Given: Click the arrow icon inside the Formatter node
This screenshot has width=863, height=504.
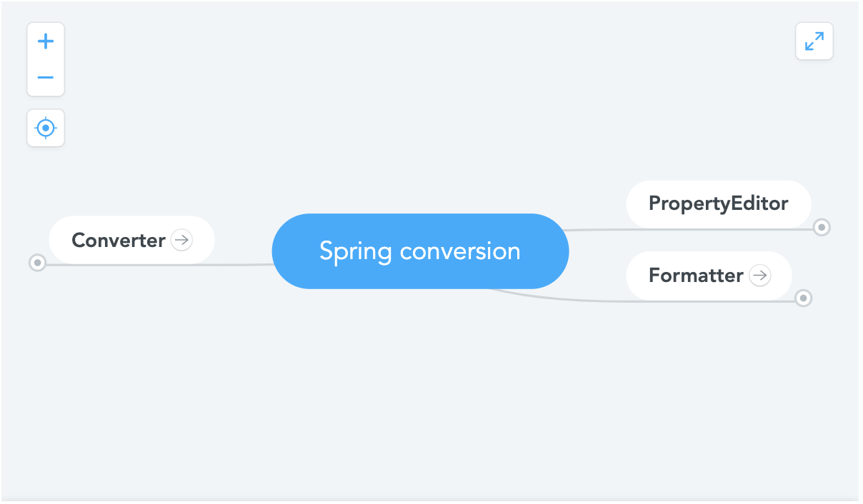Looking at the screenshot, I should [x=760, y=276].
